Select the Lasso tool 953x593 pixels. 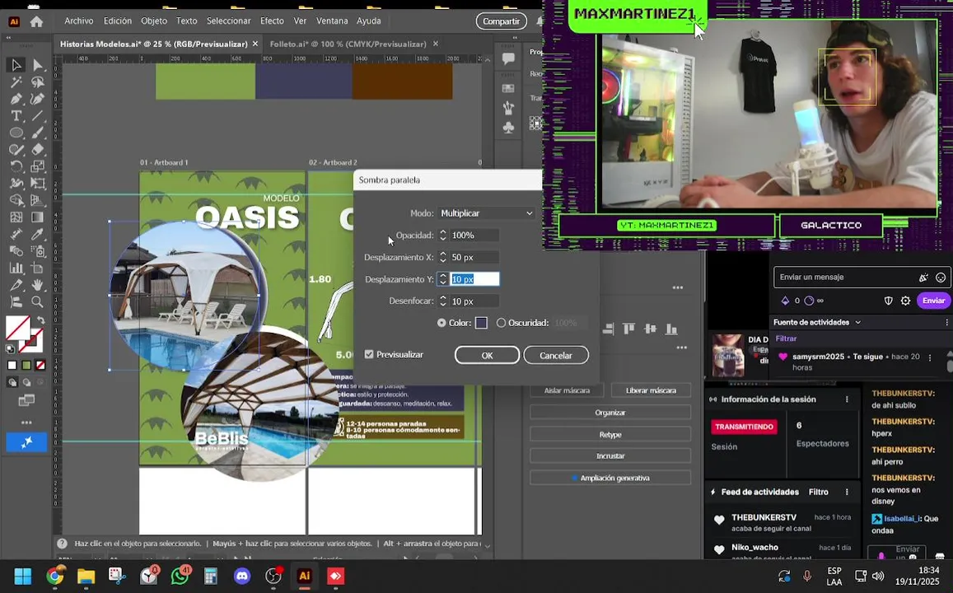point(38,82)
